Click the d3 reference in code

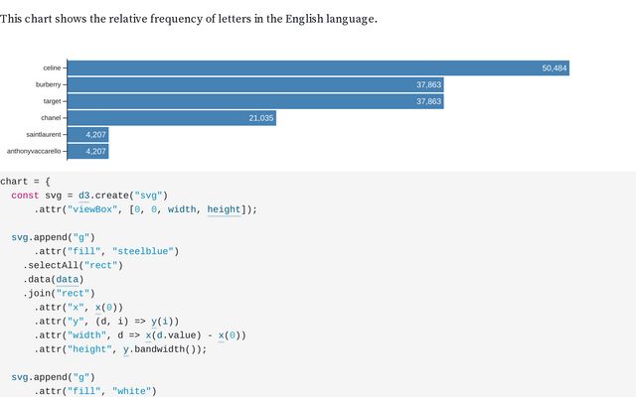point(83,196)
